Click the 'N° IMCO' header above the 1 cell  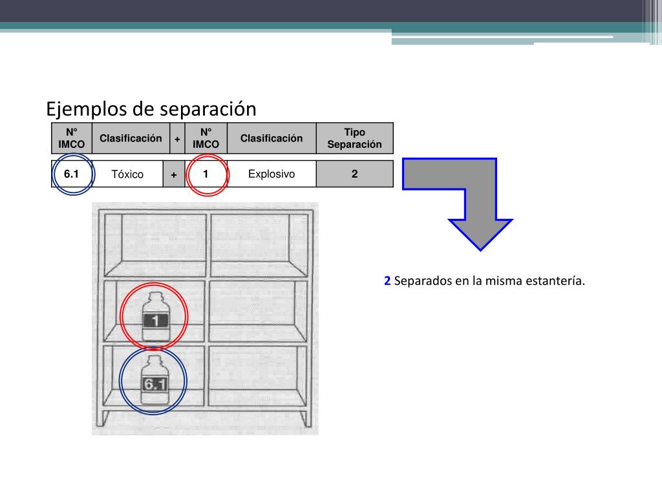pos(206,138)
